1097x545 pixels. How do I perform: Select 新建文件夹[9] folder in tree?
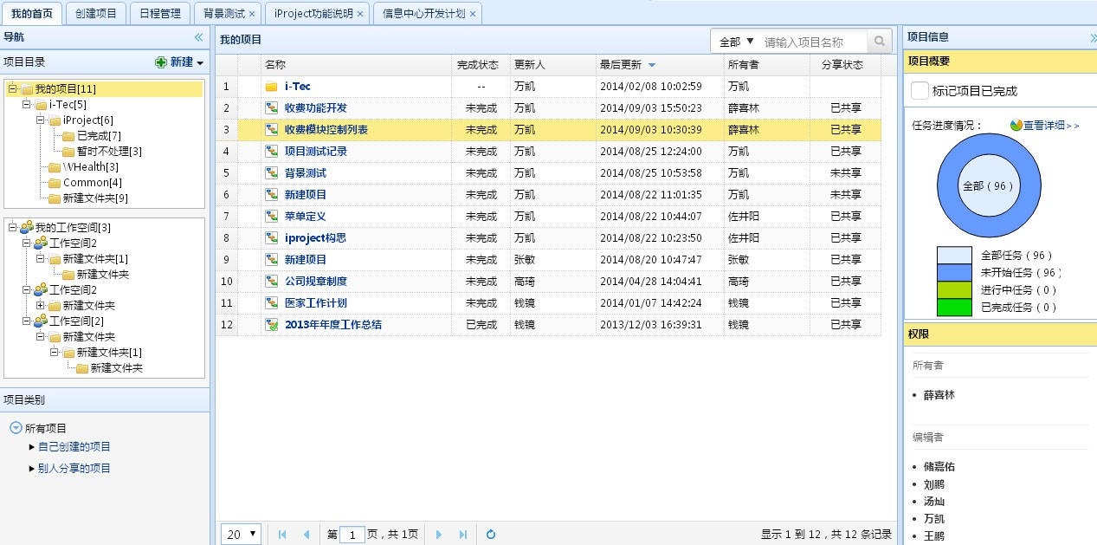(x=96, y=198)
